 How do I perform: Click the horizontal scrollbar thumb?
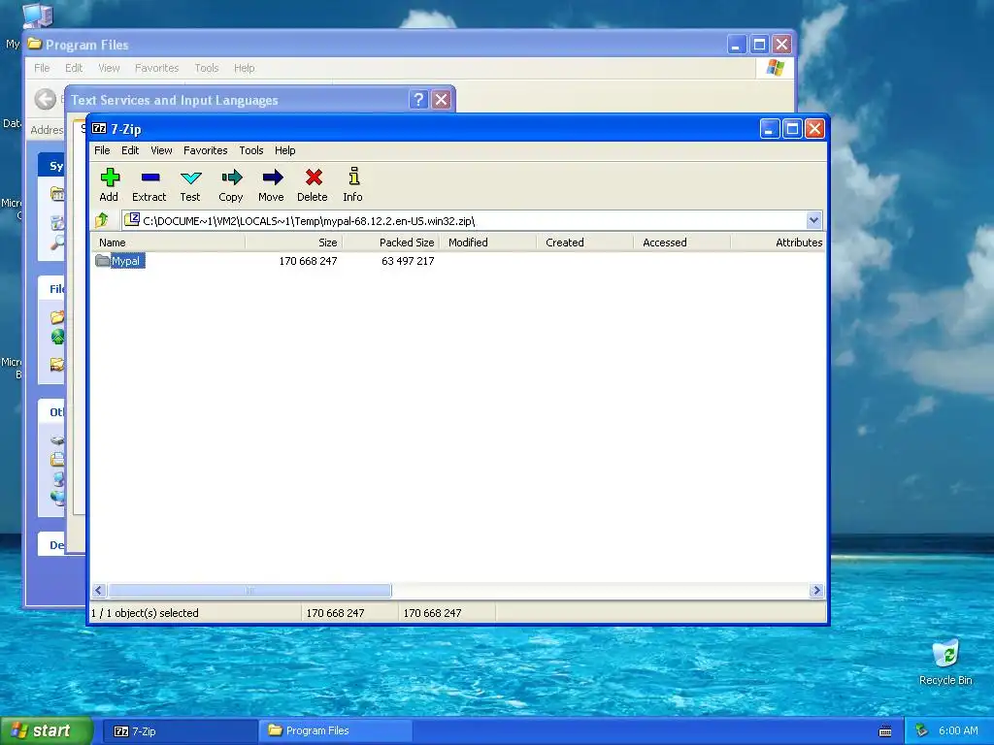249,591
